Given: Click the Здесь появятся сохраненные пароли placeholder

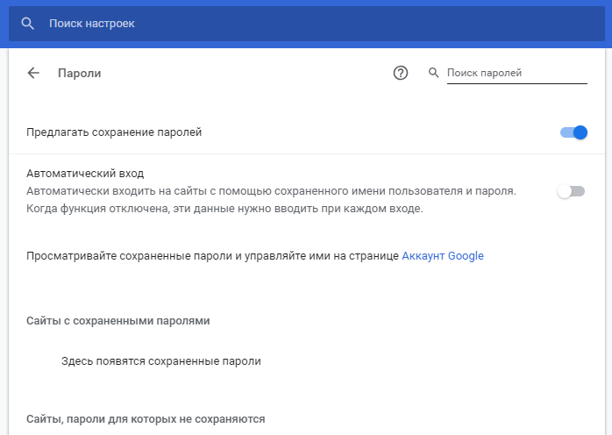Looking at the screenshot, I should 161,361.
